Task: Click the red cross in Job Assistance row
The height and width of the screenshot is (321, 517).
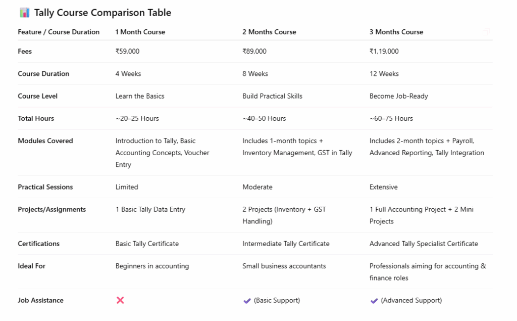Action: (x=120, y=300)
